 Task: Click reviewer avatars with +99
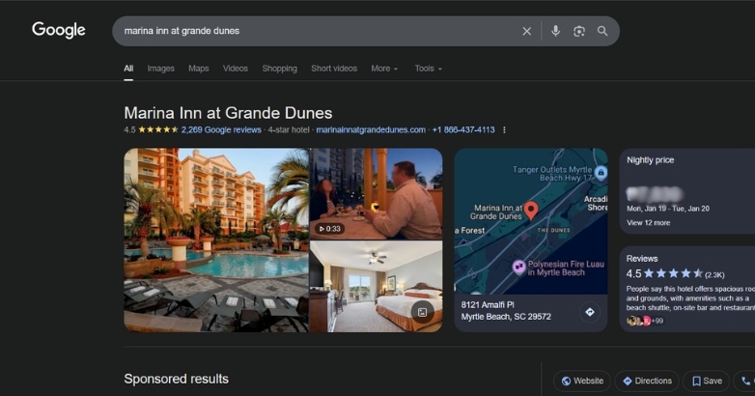(645, 321)
